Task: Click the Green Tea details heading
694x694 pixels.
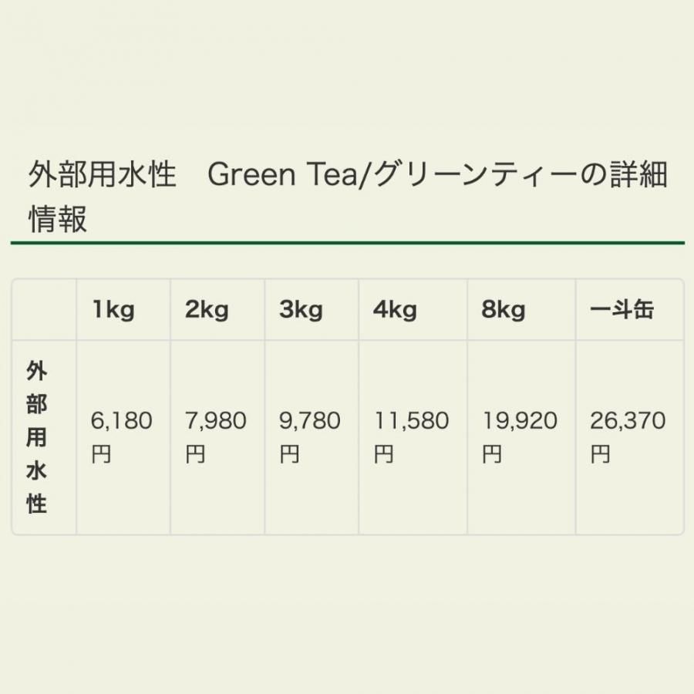Action: [347, 176]
